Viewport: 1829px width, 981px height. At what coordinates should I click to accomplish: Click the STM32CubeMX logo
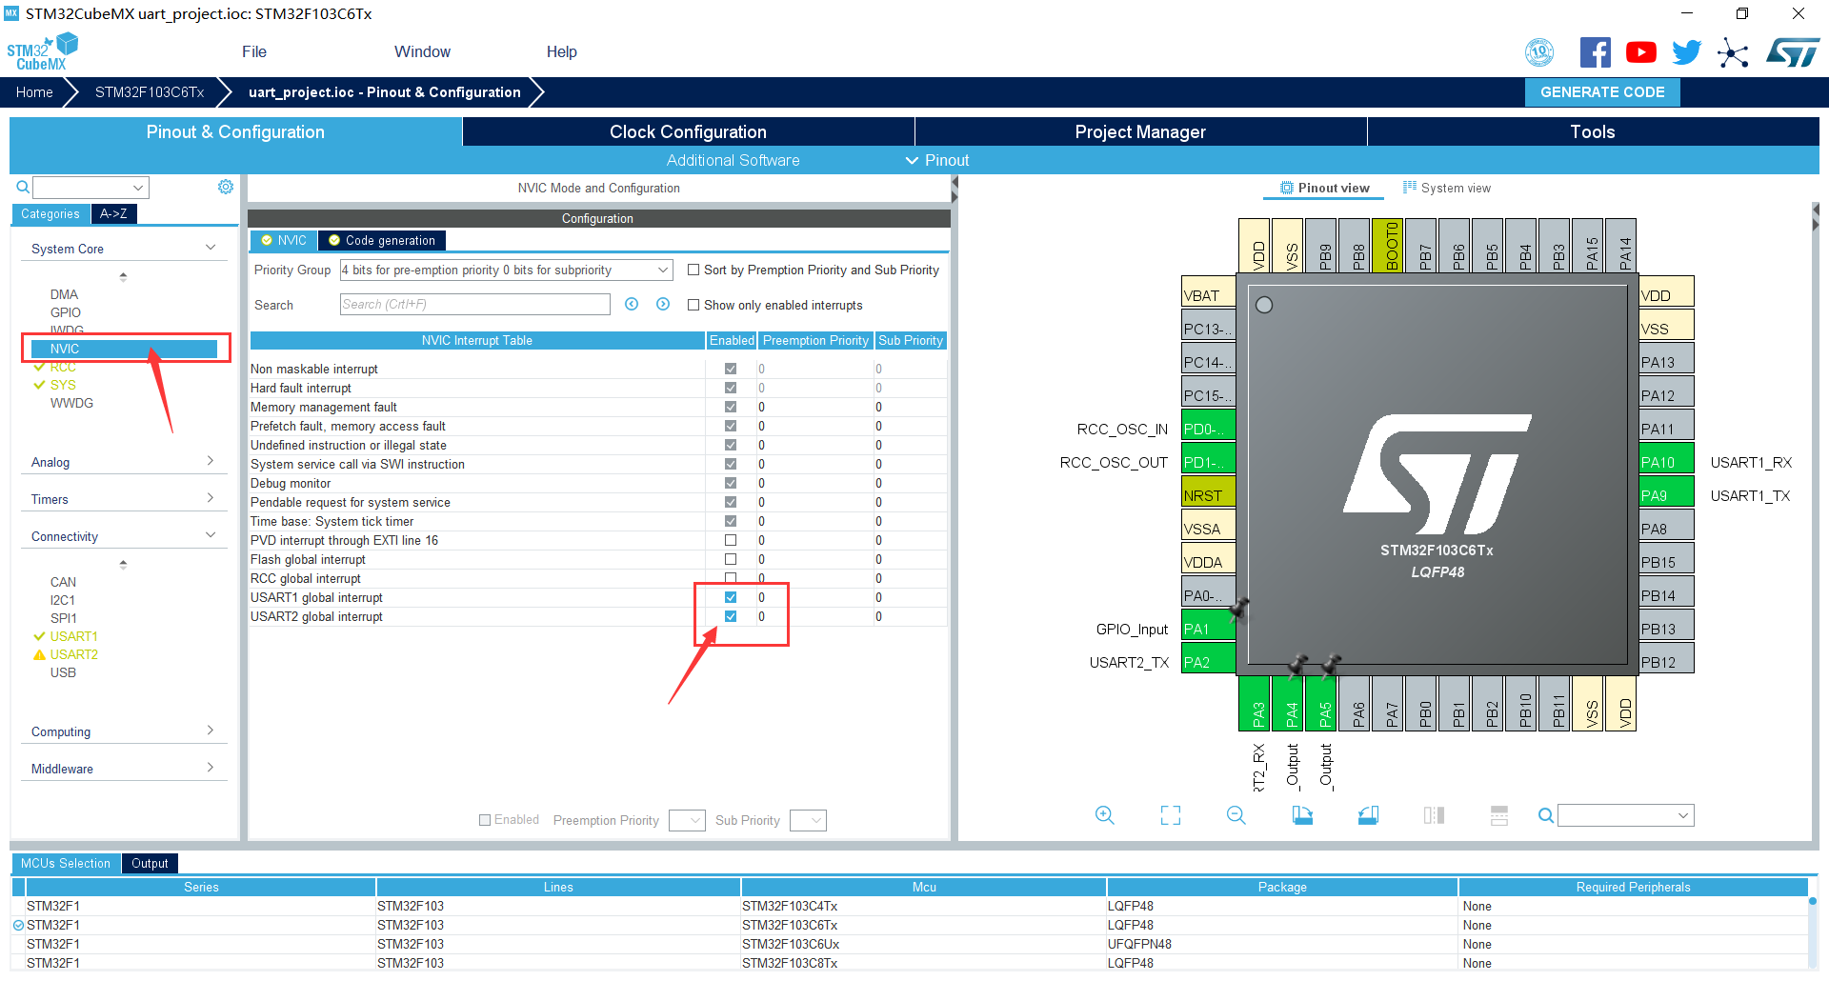coord(42,51)
